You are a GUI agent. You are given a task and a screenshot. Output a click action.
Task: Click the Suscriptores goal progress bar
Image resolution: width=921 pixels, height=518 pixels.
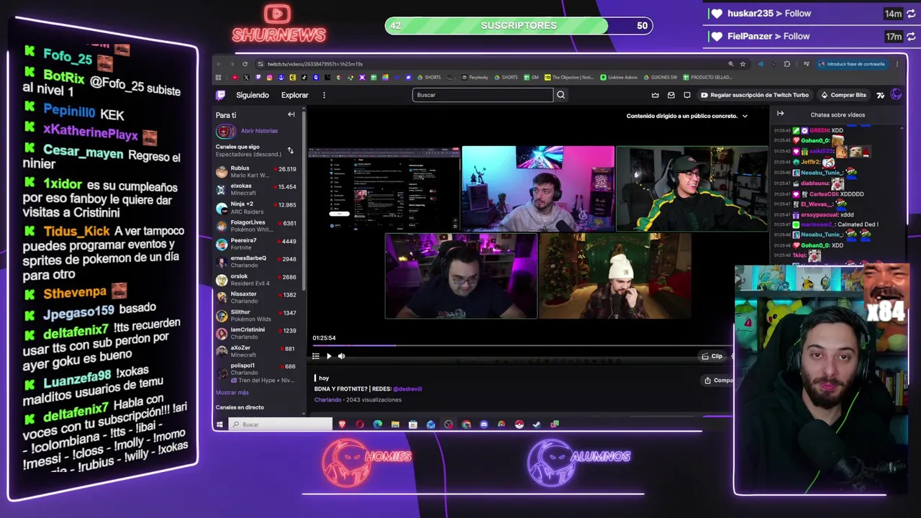519,26
